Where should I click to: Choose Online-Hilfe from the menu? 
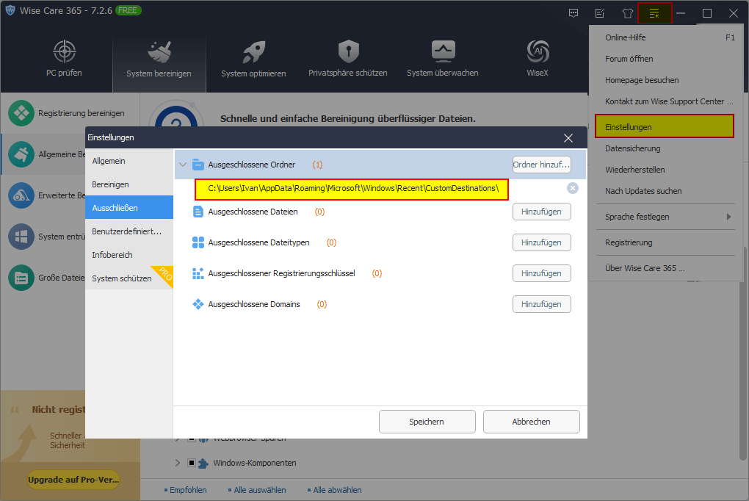pyautogui.click(x=665, y=37)
